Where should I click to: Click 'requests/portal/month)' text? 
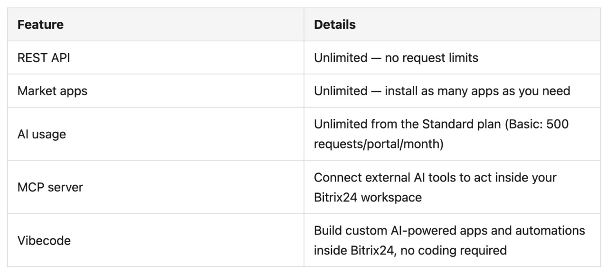pos(379,144)
